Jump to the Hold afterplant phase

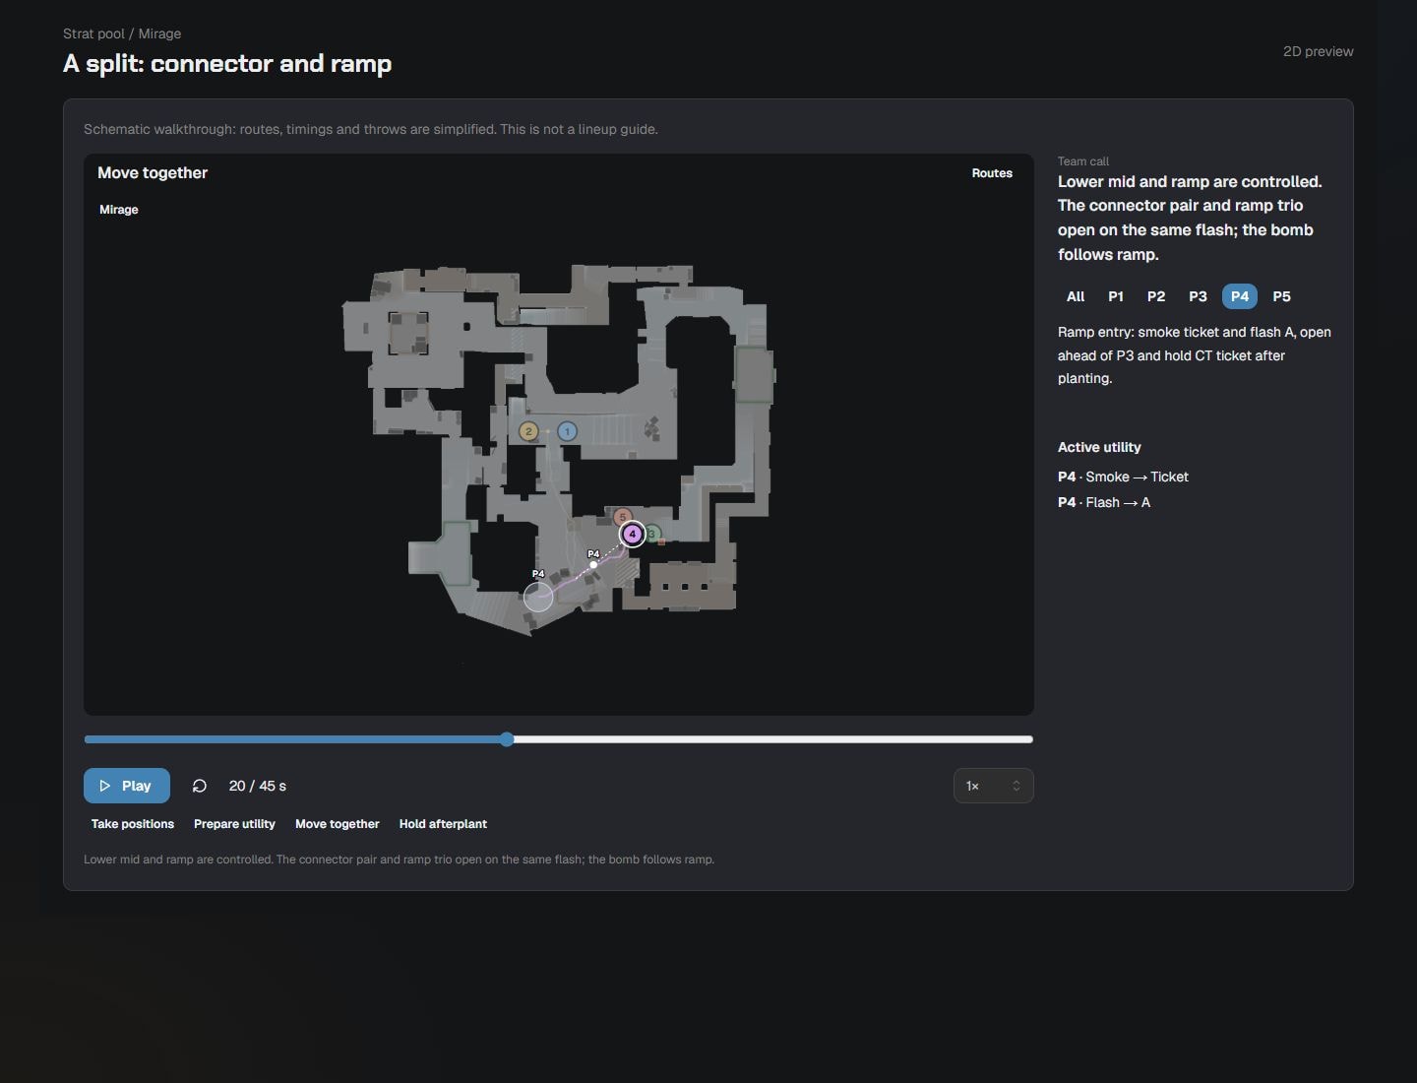coord(443,824)
